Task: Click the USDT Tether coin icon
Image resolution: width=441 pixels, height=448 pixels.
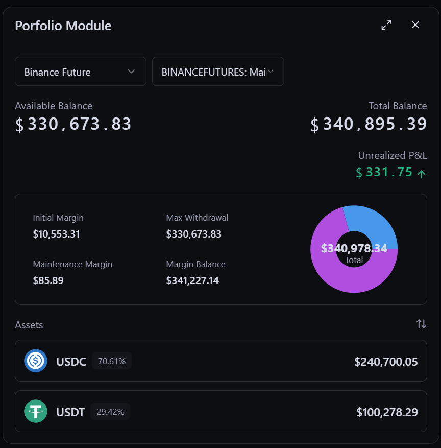Action: [x=36, y=411]
